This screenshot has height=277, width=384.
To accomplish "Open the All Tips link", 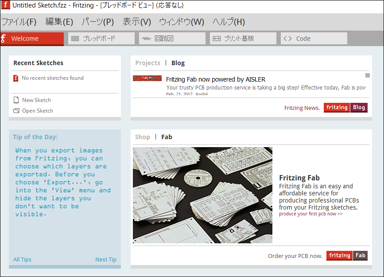I will 22,259.
